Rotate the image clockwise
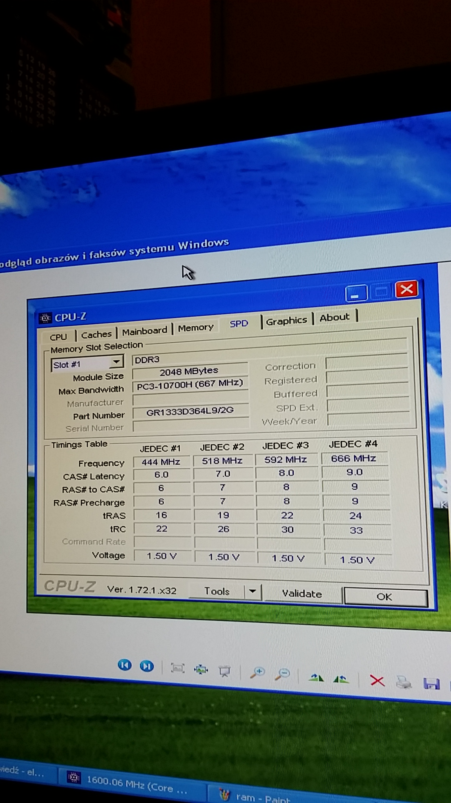The image size is (451, 803). 316,677
